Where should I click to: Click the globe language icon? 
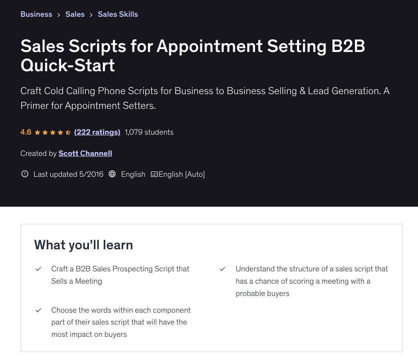[x=112, y=174]
